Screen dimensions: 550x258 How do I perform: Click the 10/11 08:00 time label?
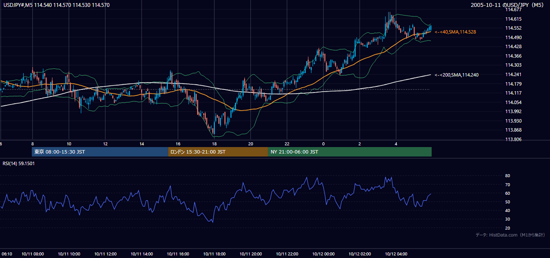(33, 254)
